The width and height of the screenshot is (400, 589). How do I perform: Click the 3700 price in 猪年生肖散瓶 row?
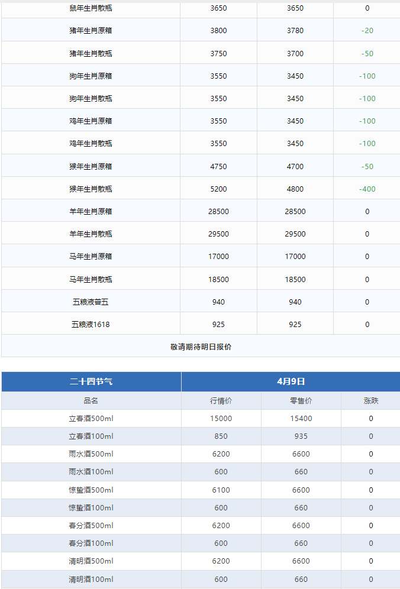coord(295,53)
